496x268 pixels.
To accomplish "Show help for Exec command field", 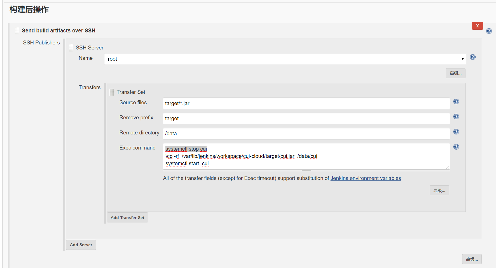I will tap(456, 147).
